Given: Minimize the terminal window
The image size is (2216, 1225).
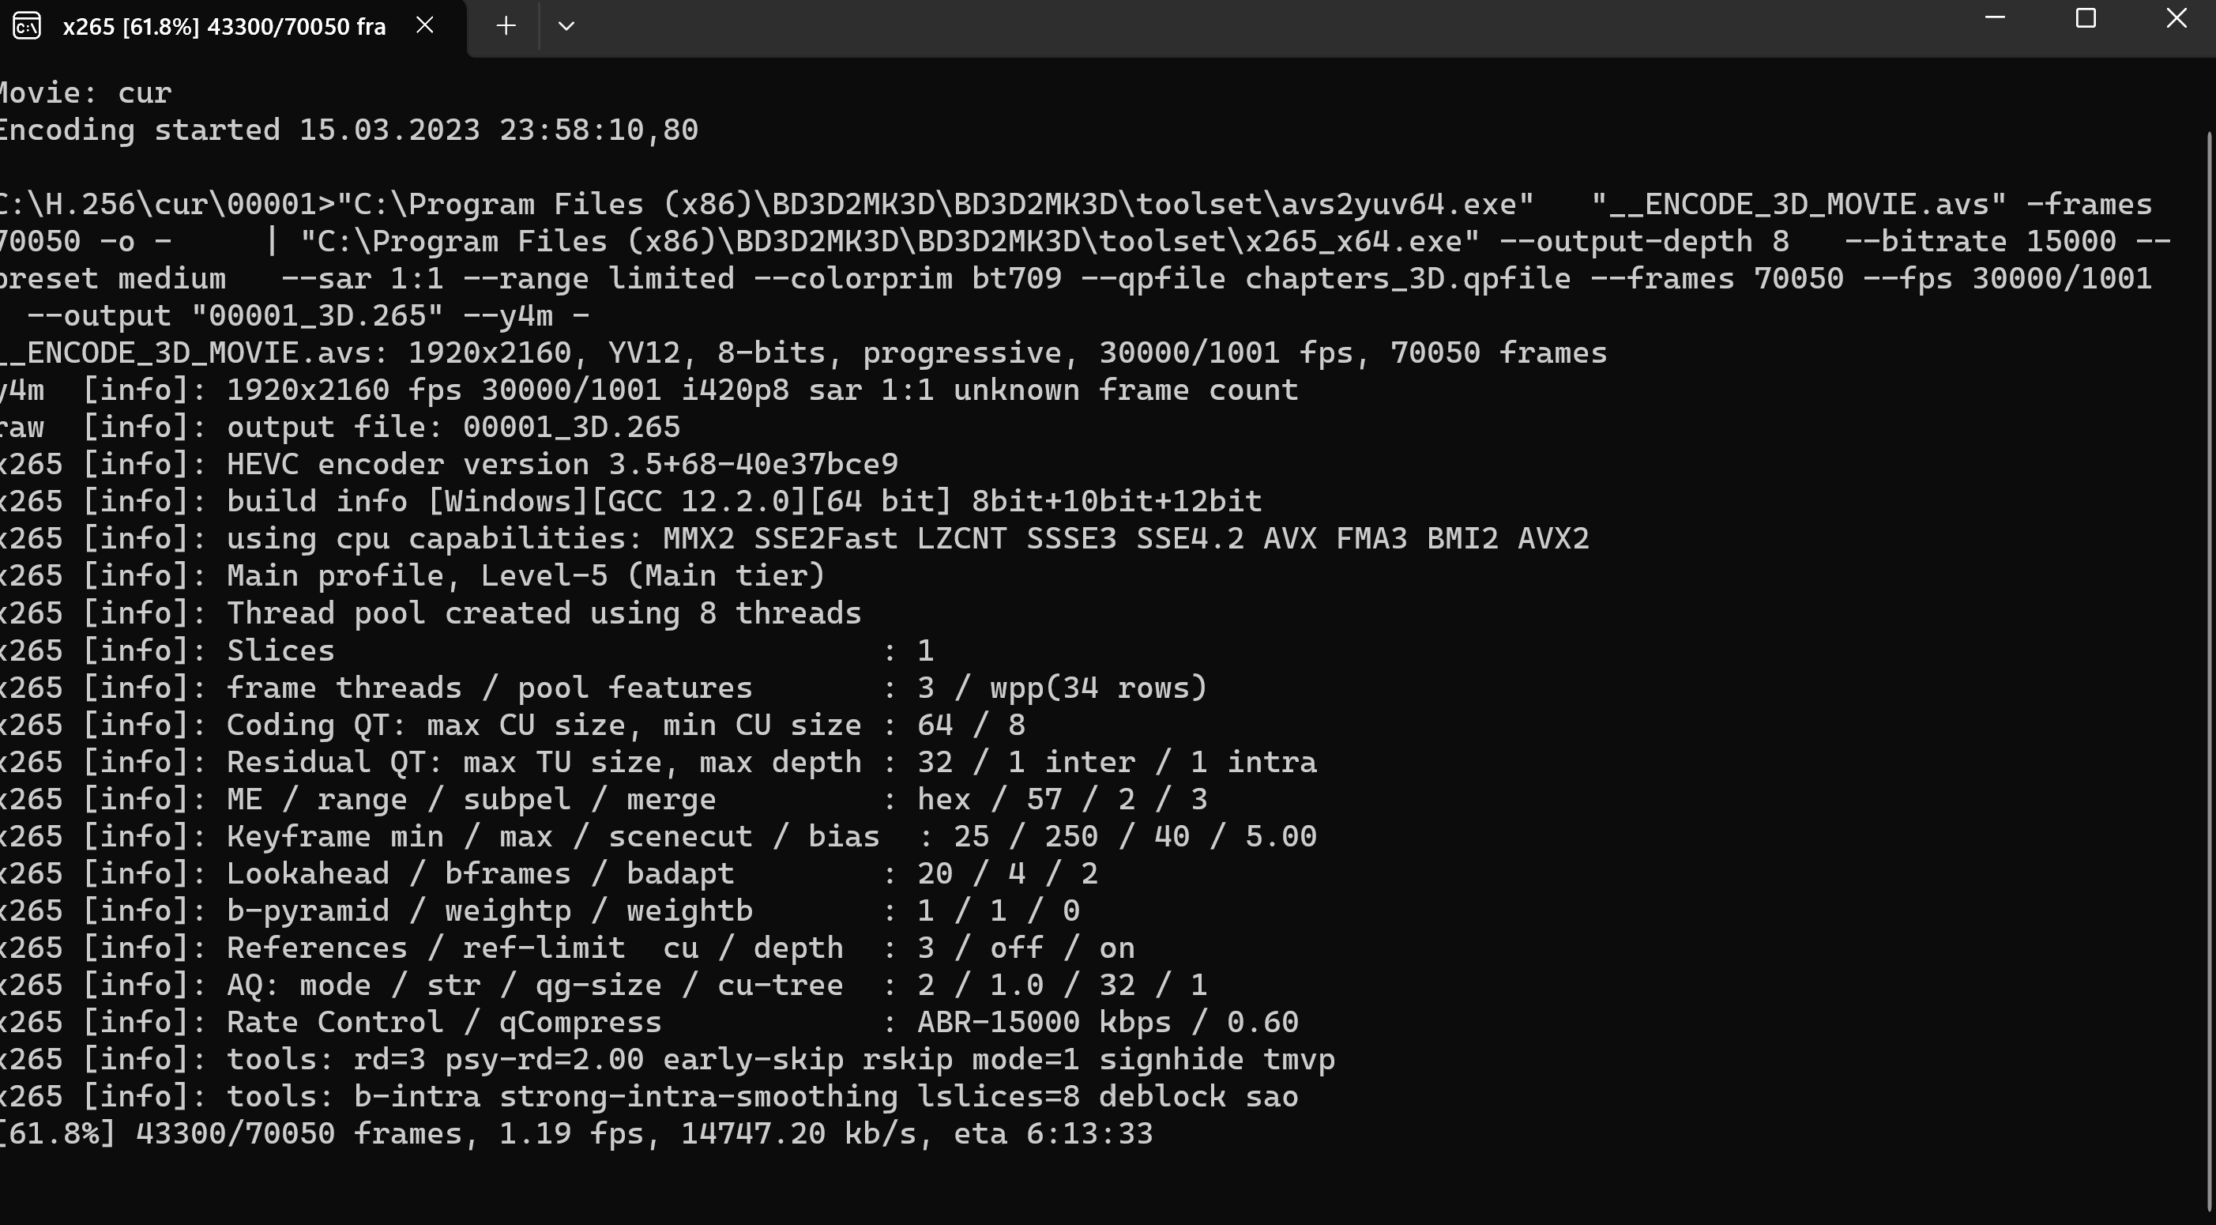Looking at the screenshot, I should 1995,19.
